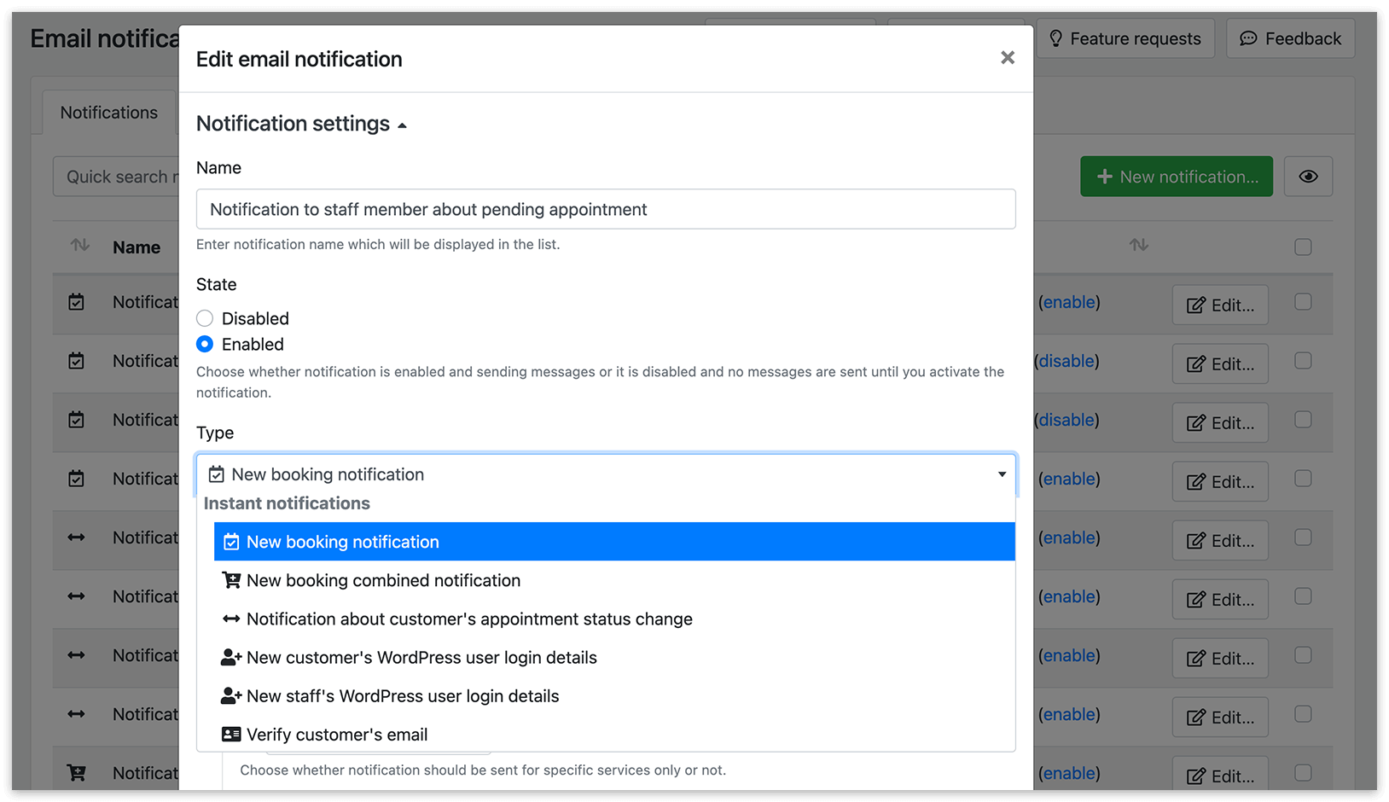The width and height of the screenshot is (1389, 802).
Task: Collapse the Notification settings section
Action: click(301, 124)
